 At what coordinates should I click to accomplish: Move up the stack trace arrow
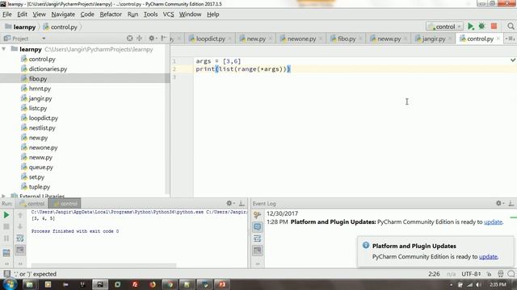[20, 215]
